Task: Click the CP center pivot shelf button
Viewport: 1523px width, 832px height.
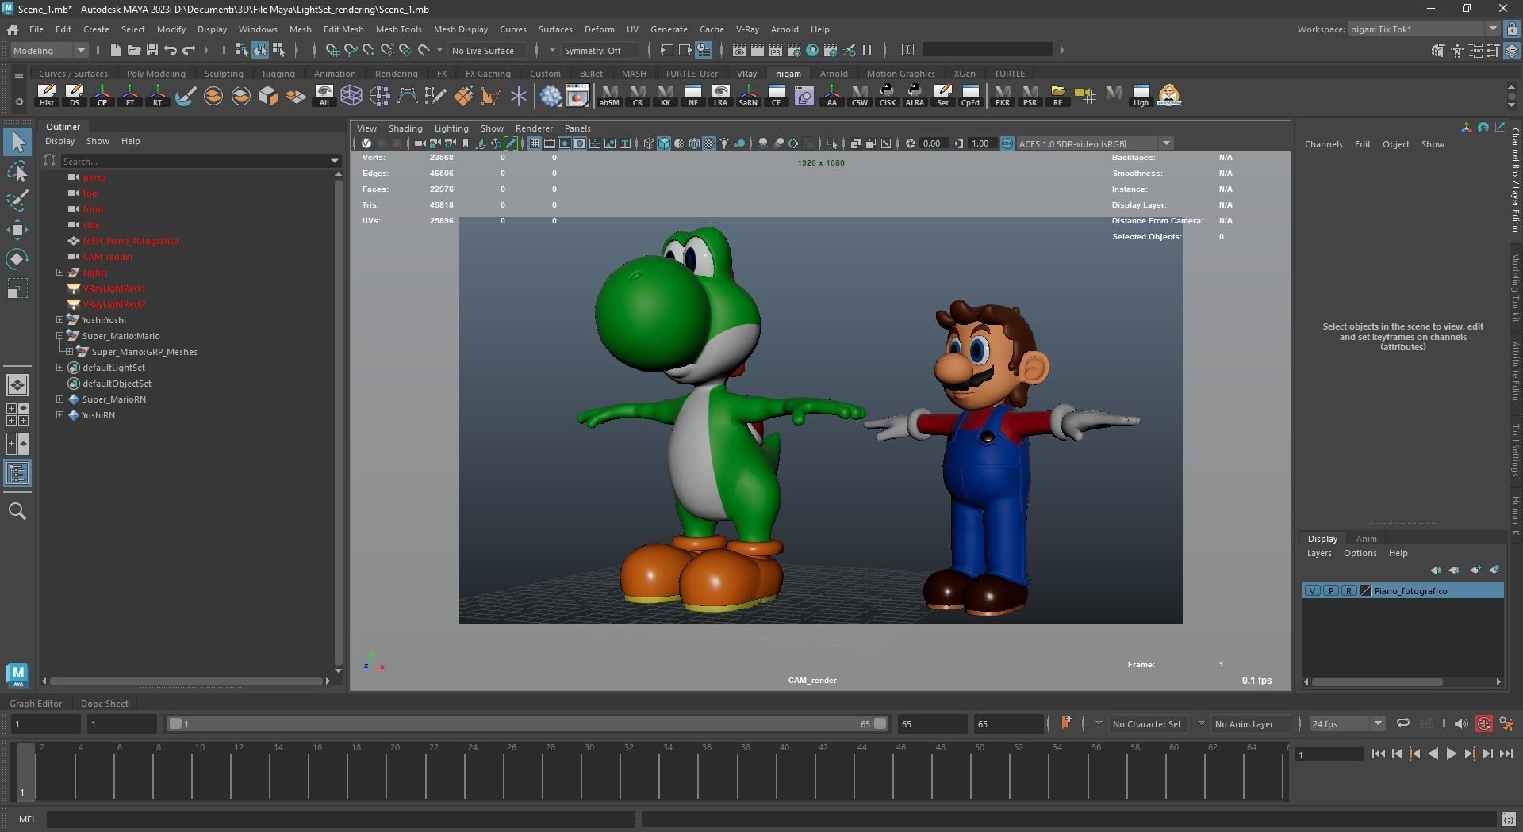Action: coord(102,95)
